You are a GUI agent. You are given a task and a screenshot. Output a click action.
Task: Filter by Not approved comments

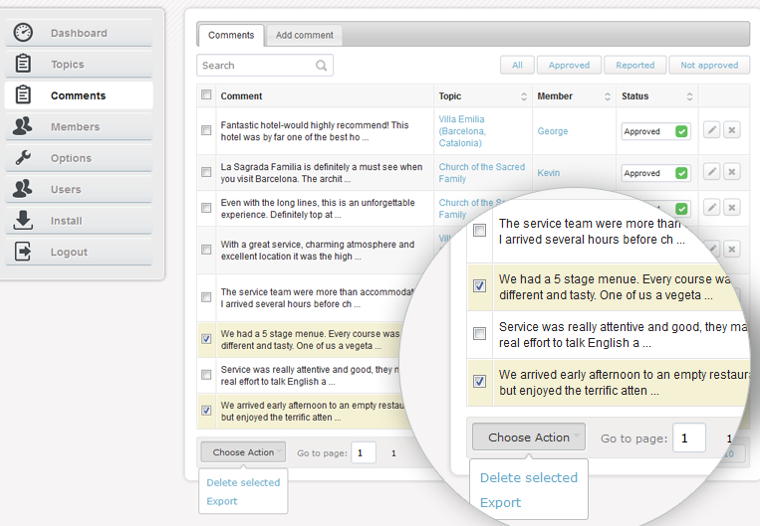point(709,65)
